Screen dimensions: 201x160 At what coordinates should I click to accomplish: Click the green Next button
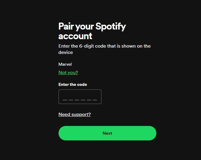point(107,133)
